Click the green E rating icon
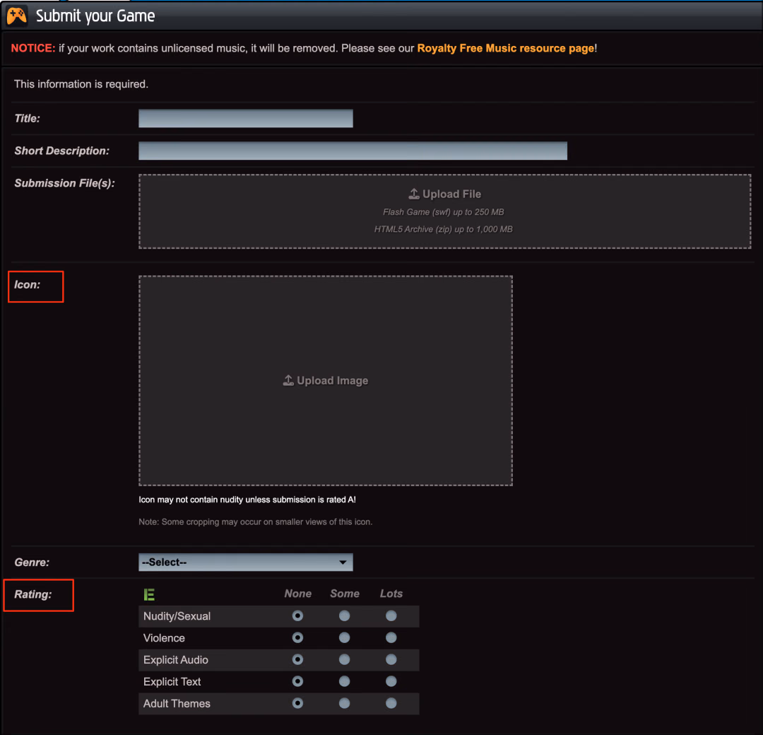 click(x=149, y=594)
